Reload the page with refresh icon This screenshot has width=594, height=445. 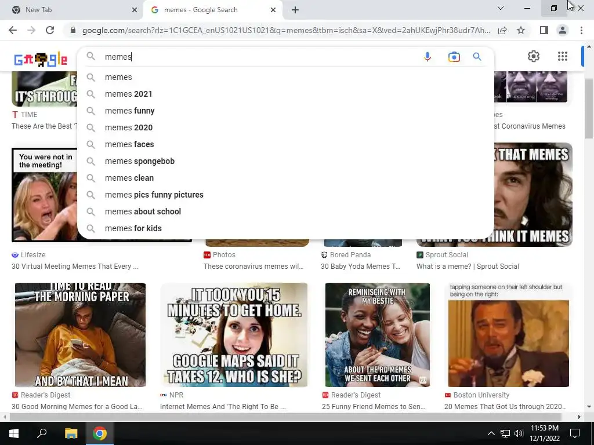(x=50, y=30)
